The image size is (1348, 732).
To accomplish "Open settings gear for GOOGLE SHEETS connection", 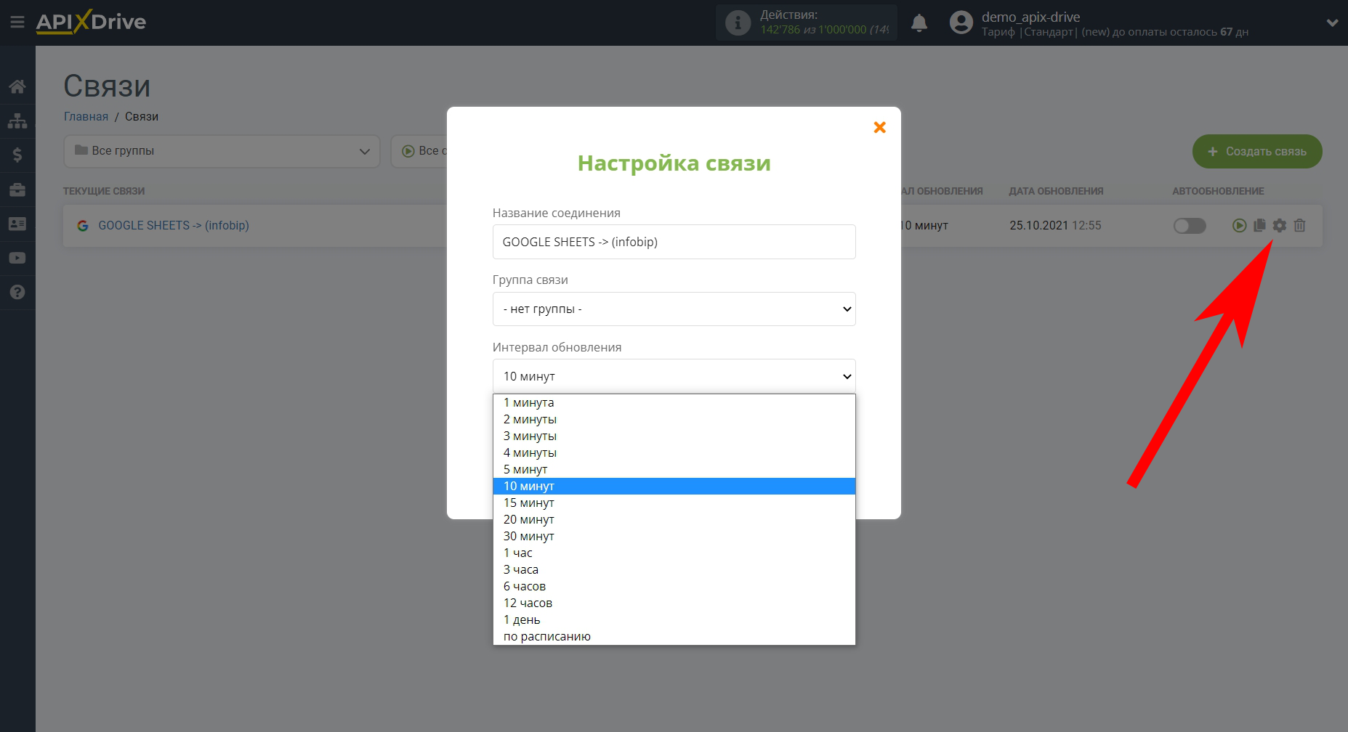I will point(1280,226).
